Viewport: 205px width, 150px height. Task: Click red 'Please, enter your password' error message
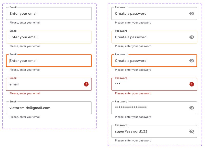click(133, 93)
